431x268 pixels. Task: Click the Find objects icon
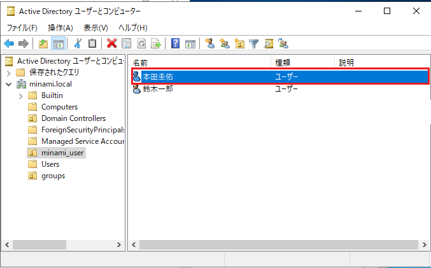click(x=269, y=43)
